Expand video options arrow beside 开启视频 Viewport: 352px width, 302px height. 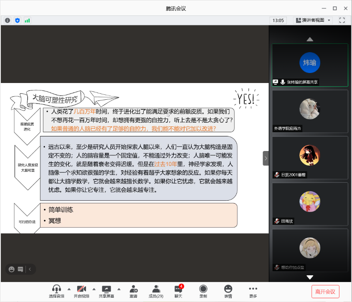(x=94, y=289)
